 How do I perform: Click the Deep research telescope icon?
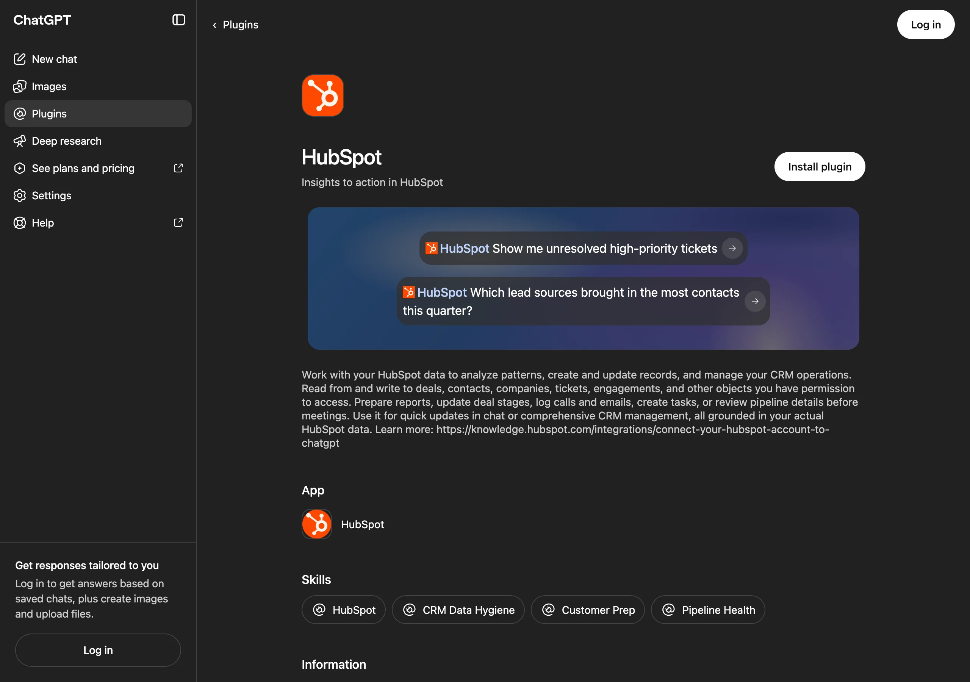19,141
